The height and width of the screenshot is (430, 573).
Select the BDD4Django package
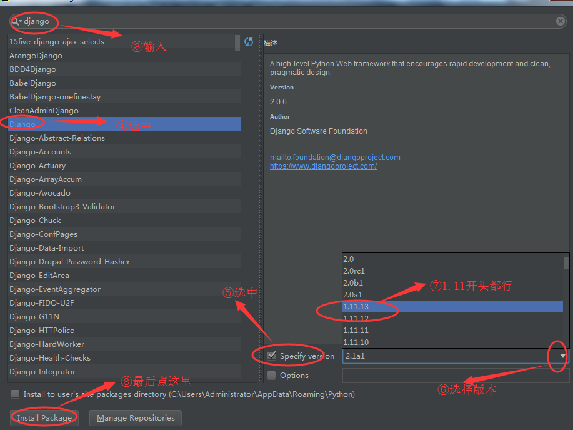(124, 69)
